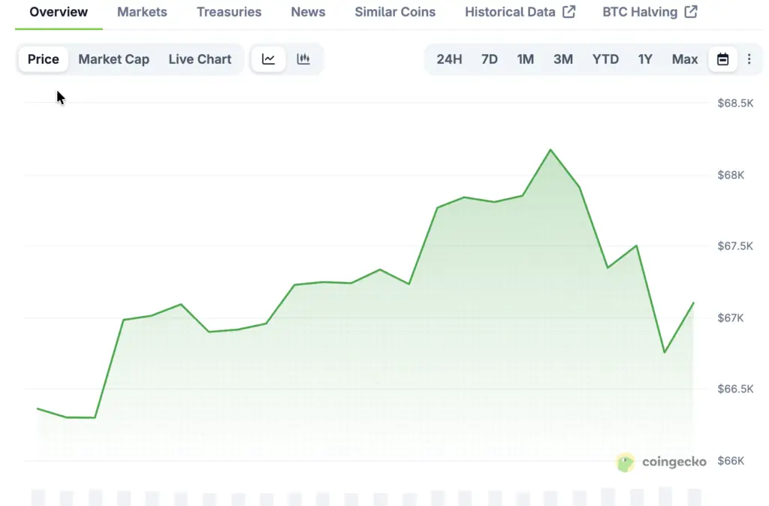Image resolution: width=769 pixels, height=506 pixels.
Task: Switch to line chart view icon
Action: 268,59
